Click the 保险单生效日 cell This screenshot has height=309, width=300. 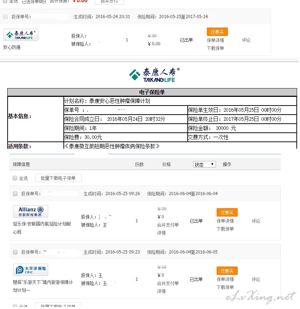242,110
